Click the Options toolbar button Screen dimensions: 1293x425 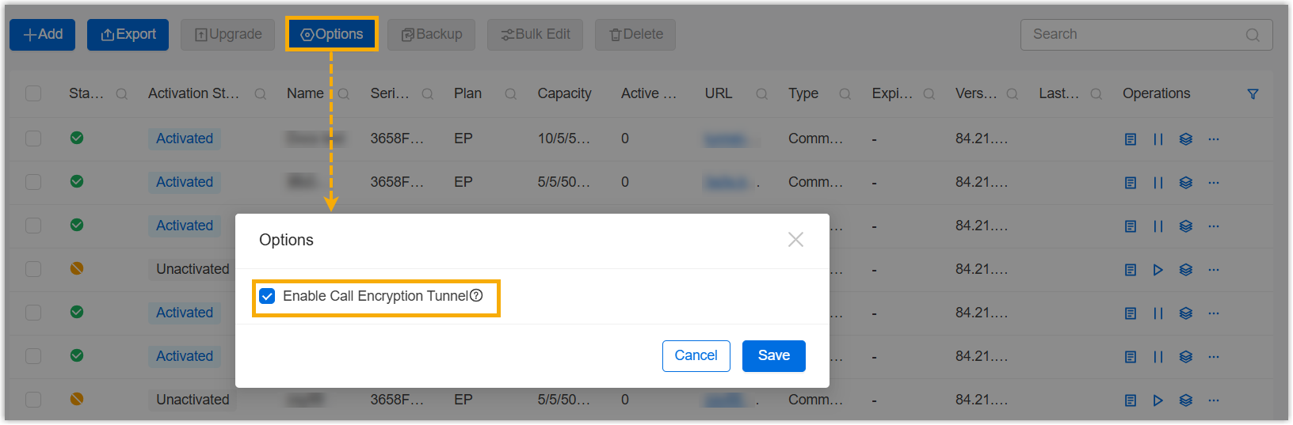(331, 34)
